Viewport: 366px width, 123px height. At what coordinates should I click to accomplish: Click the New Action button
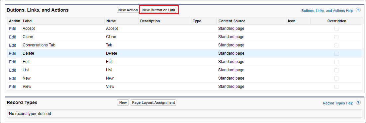pyautogui.click(x=128, y=10)
